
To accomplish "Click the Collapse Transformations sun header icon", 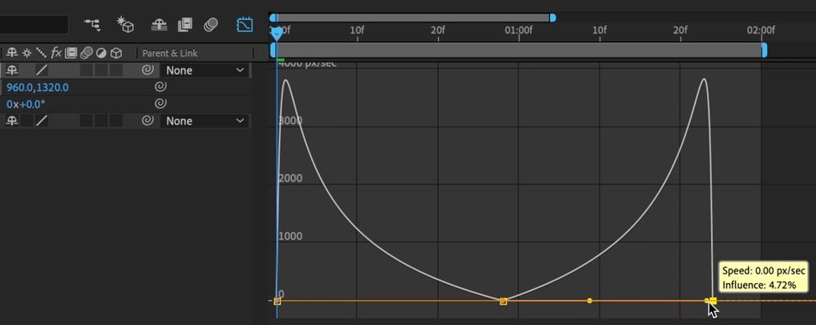I will [27, 53].
